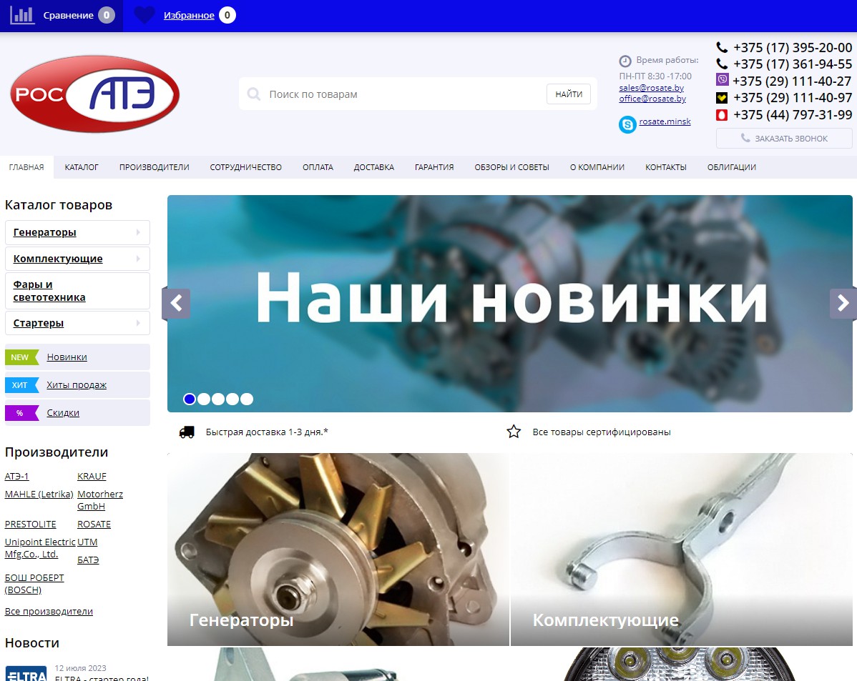Go to previous slide with left arrow
This screenshot has height=681, width=857.
pos(176,303)
